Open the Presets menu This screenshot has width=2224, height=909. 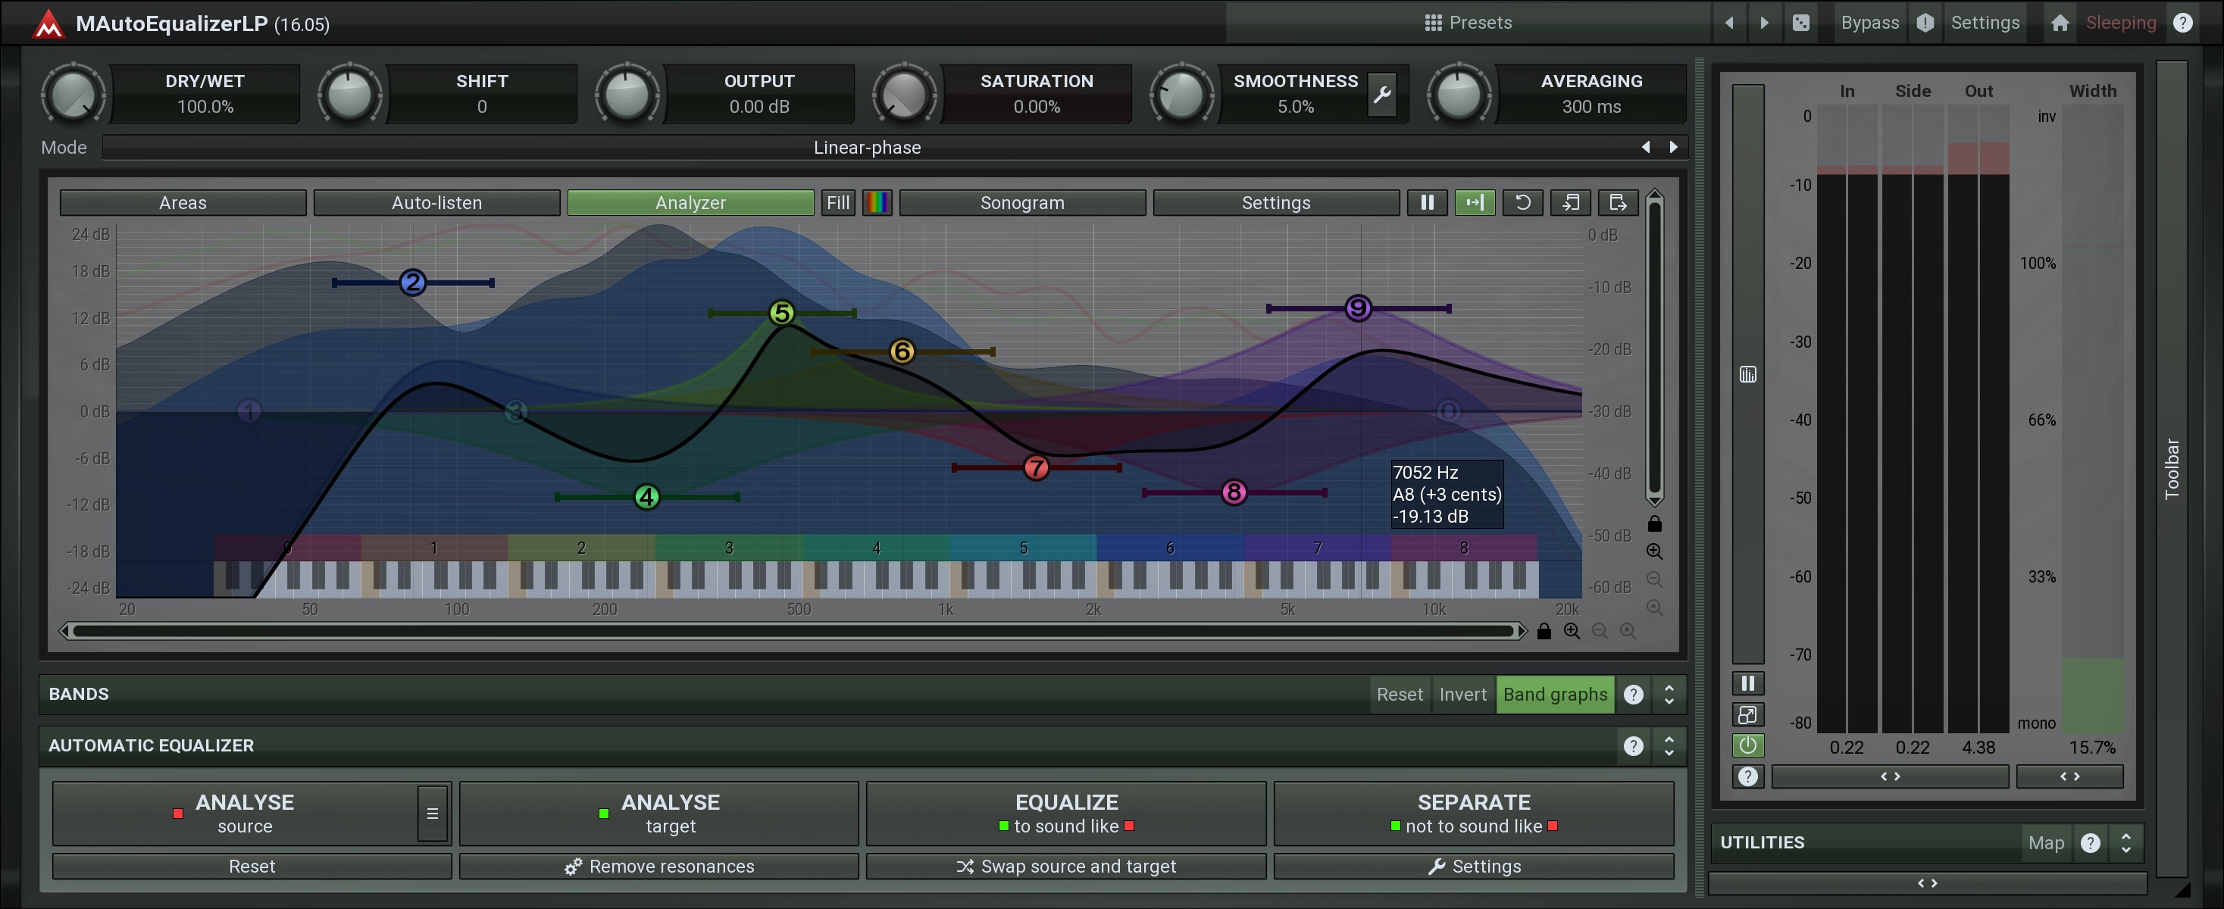pos(1469,23)
